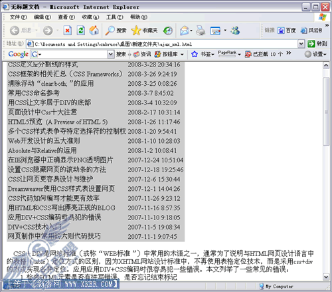Open the 按钮库 dropdown arrow
Screen dimensions: 332x292
tap(182, 55)
